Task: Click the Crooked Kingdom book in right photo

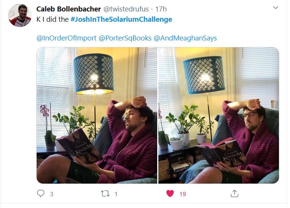Action: coord(222,153)
